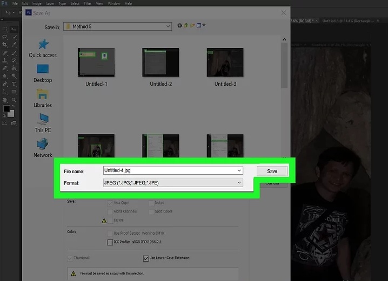Viewport: 388px width, 281px height.
Task: Open Libraries location
Action: pyautogui.click(x=43, y=98)
